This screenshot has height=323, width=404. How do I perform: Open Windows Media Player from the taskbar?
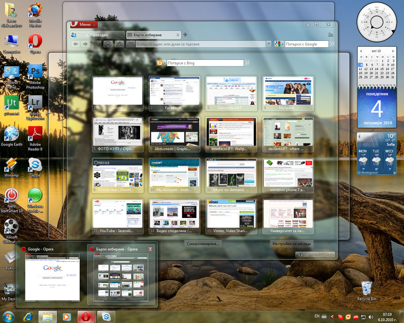[66, 317]
